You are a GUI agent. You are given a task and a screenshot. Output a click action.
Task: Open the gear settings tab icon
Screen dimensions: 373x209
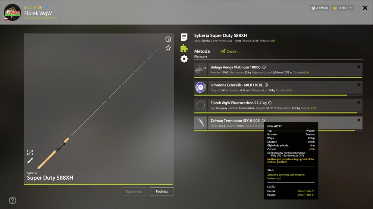[x=184, y=59]
